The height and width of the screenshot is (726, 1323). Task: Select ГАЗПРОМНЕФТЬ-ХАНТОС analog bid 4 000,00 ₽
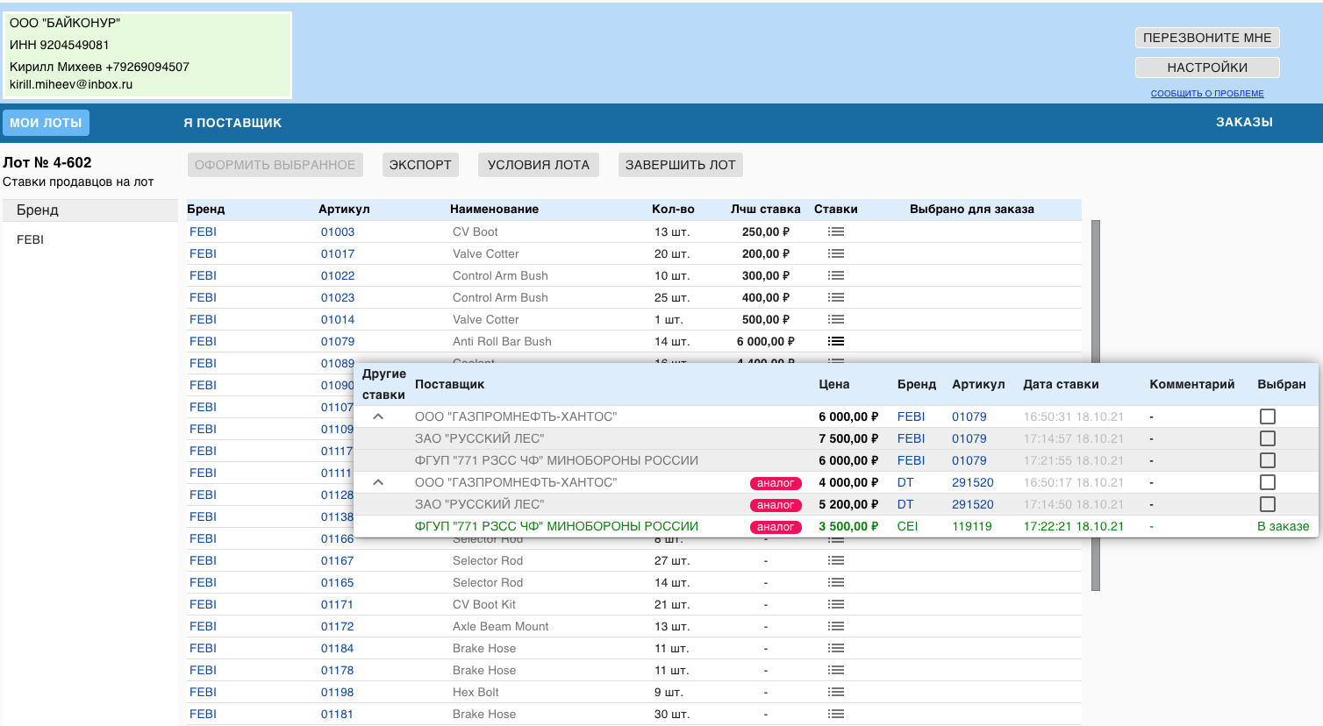point(1267,482)
